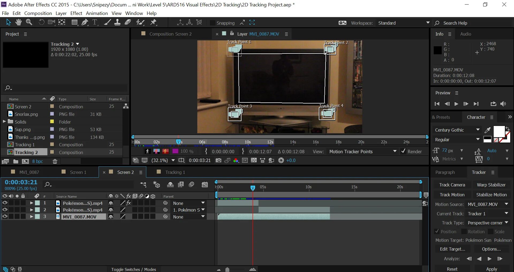Select the Hand tool

[x=18, y=22]
